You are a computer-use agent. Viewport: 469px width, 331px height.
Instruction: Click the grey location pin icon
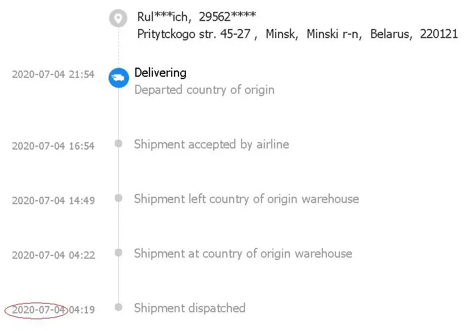click(x=118, y=18)
